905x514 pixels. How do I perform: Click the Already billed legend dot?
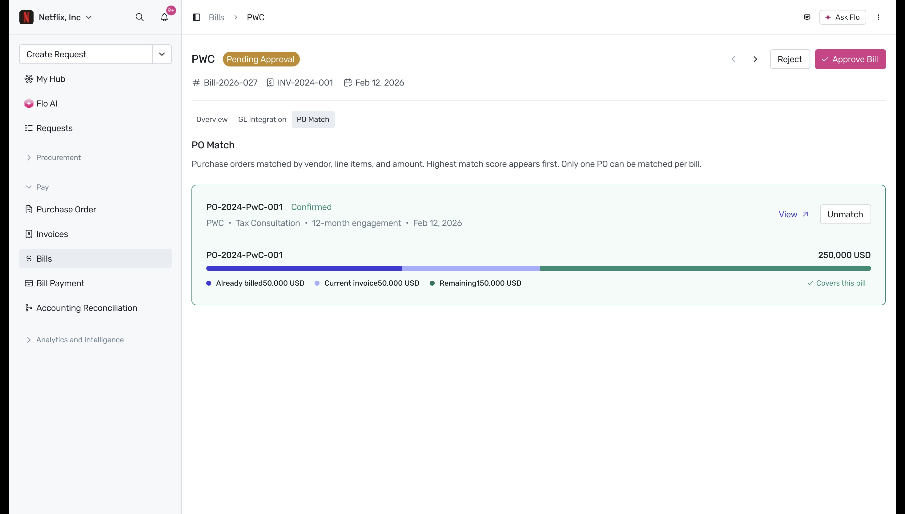click(x=209, y=283)
